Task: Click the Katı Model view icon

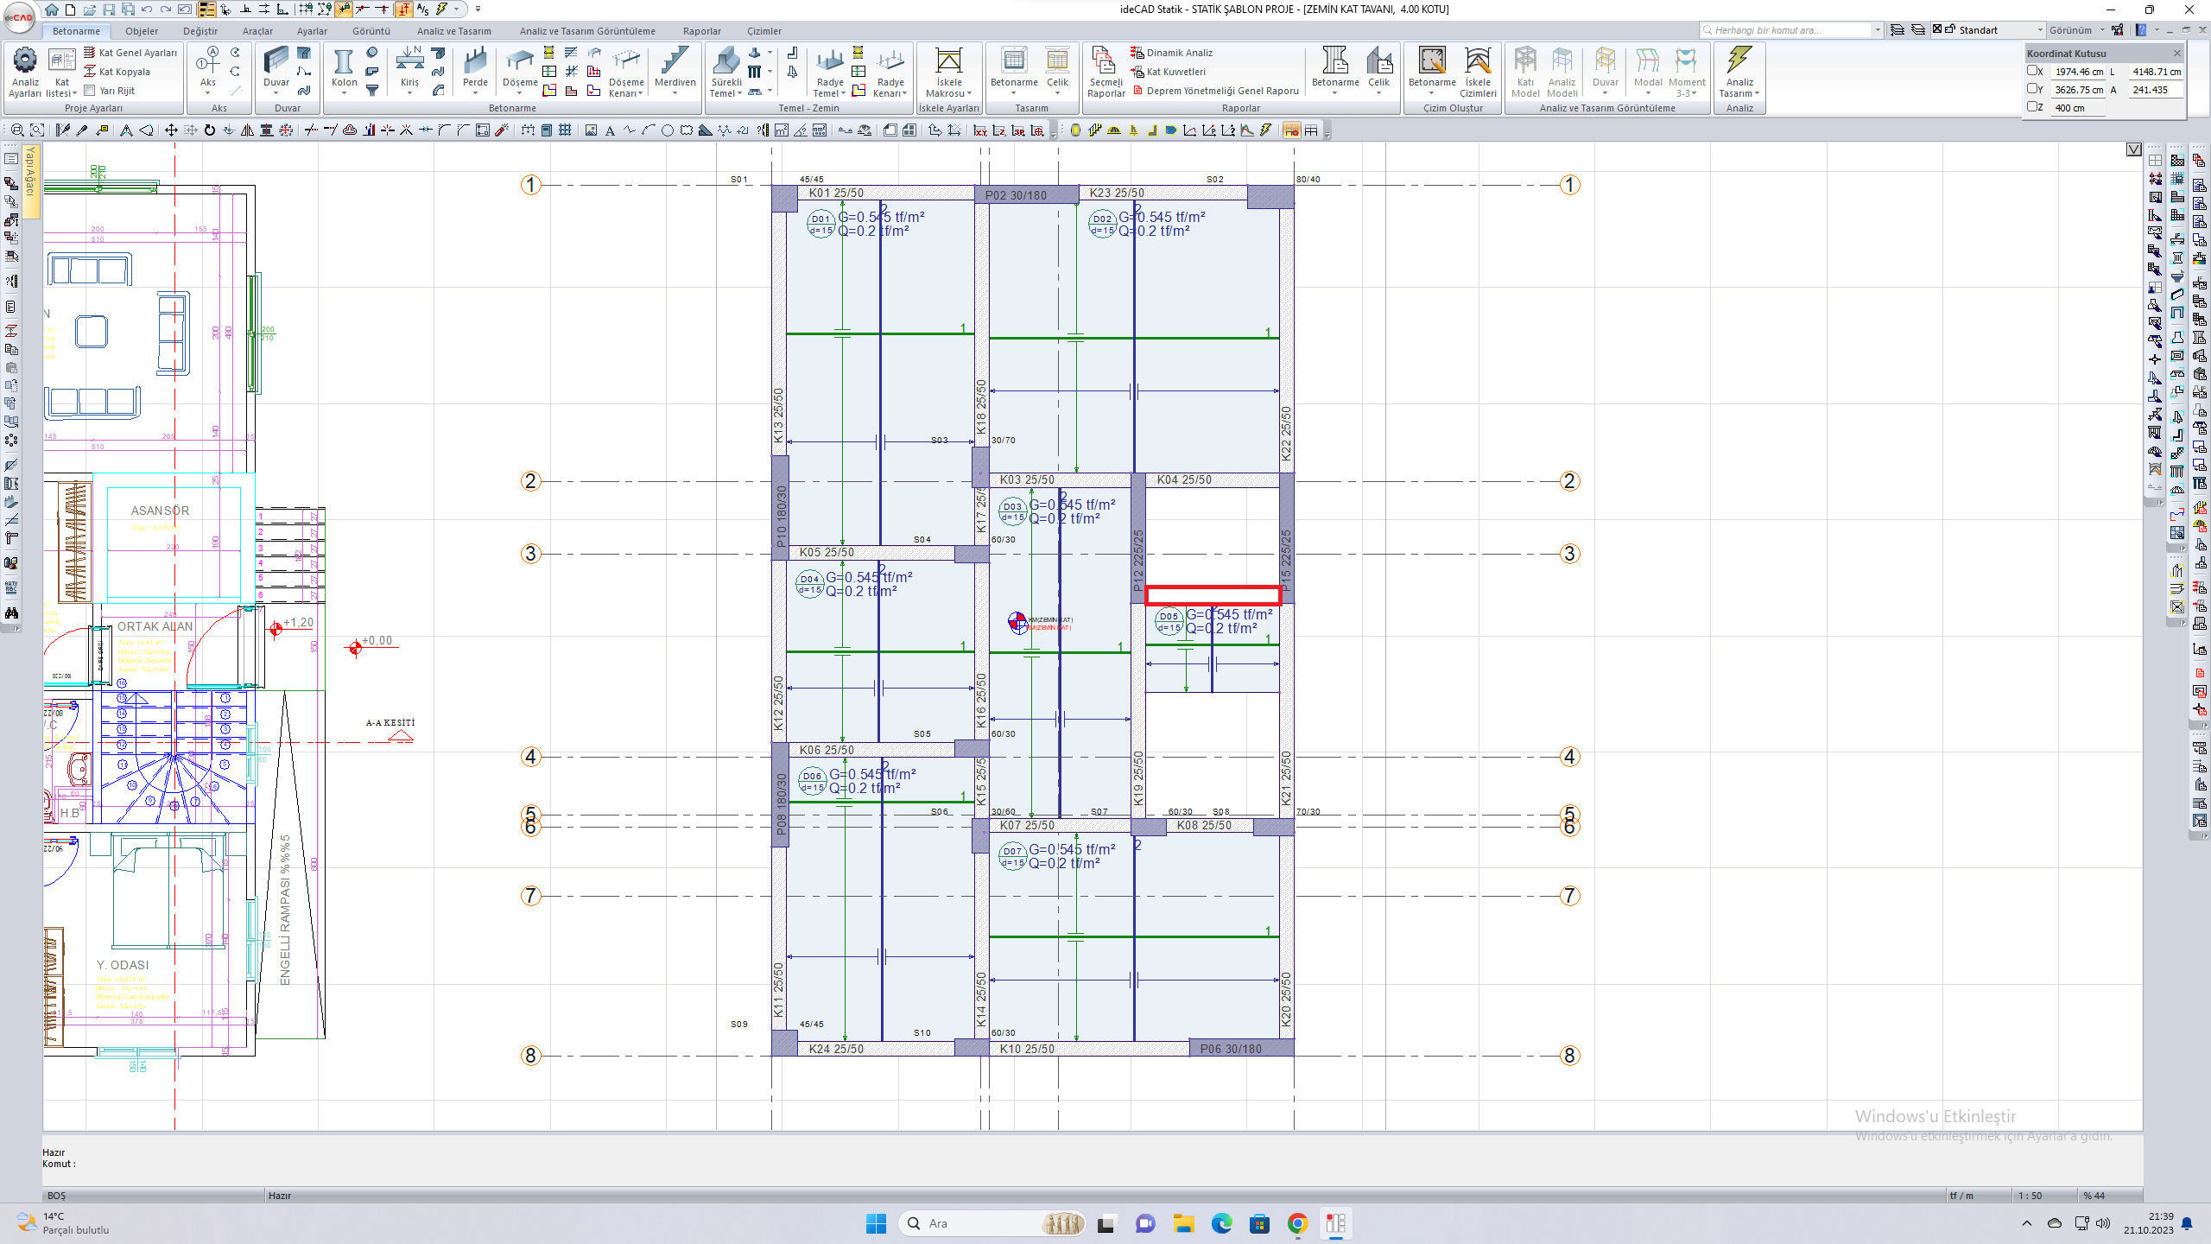Action: click(1525, 61)
